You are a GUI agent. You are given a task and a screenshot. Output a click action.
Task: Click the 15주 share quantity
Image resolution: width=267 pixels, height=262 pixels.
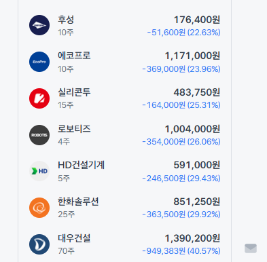tap(66, 105)
